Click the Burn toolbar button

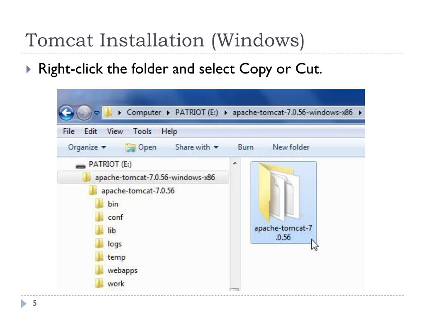click(246, 147)
